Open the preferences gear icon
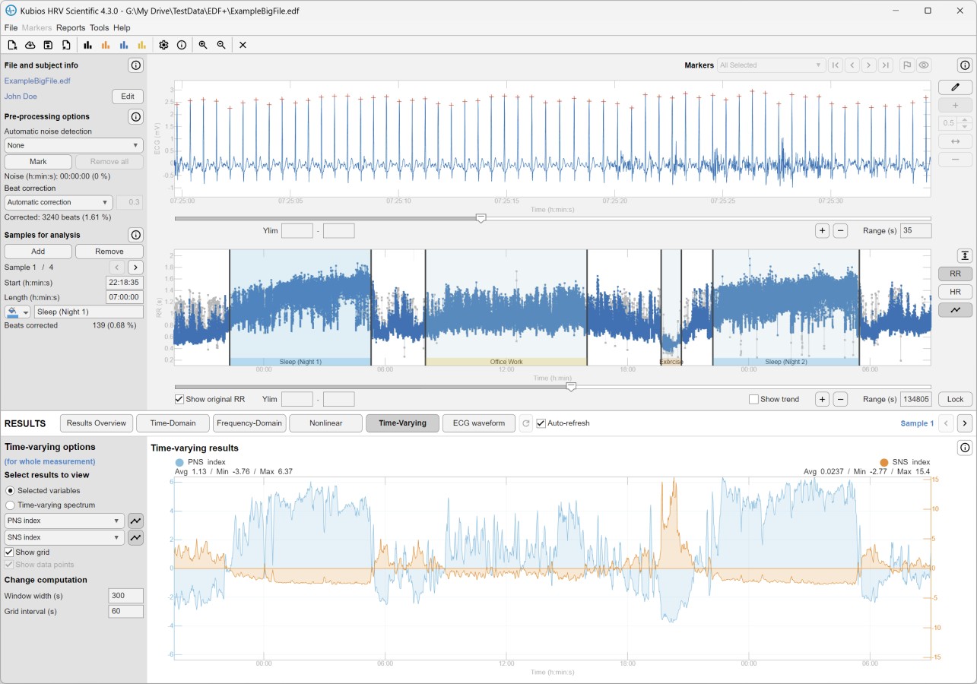Image resolution: width=977 pixels, height=684 pixels. pos(163,45)
